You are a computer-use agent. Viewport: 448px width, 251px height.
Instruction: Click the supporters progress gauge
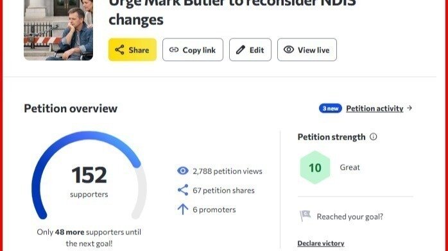click(x=89, y=175)
